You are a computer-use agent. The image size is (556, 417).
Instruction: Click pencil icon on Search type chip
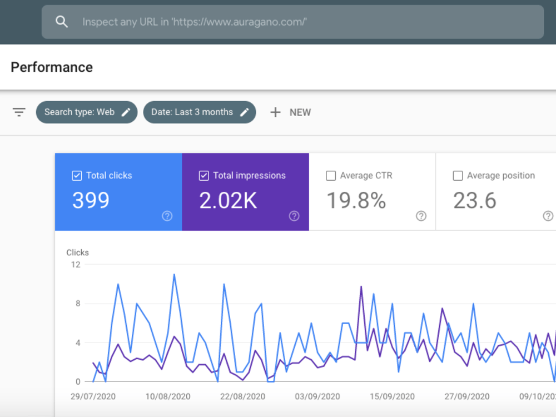pyautogui.click(x=126, y=112)
